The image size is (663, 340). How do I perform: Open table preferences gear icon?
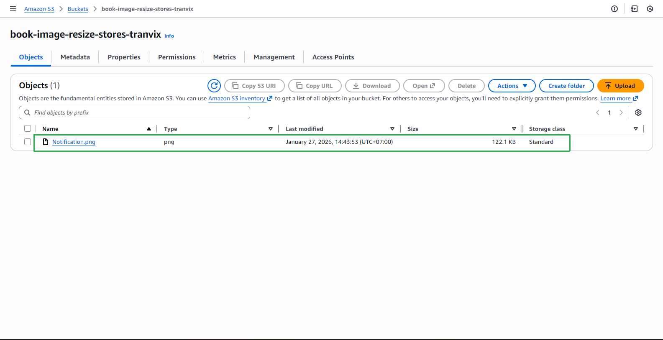(638, 112)
